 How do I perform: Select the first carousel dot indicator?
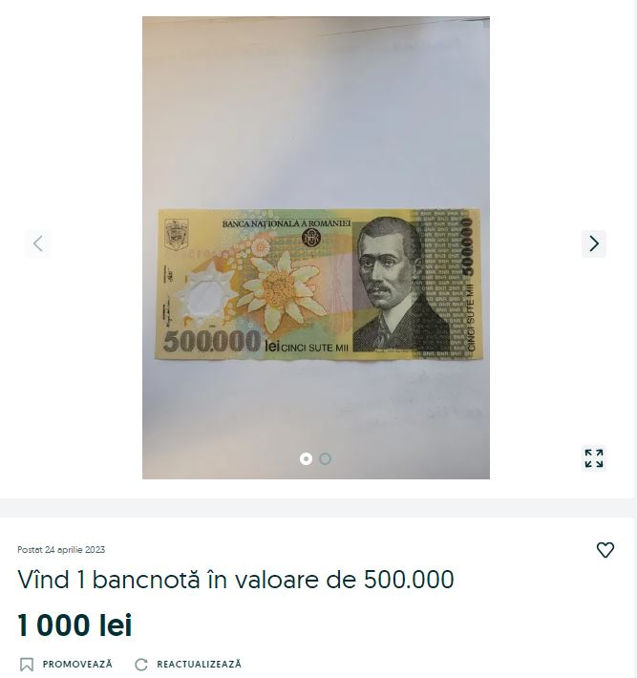306,458
